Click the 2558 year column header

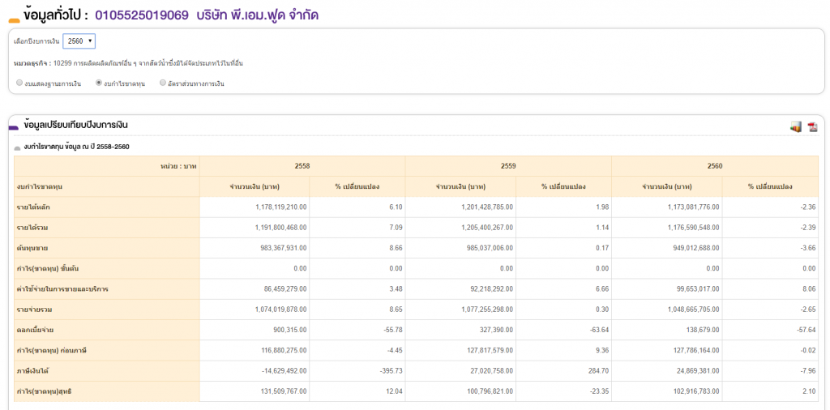pos(302,166)
